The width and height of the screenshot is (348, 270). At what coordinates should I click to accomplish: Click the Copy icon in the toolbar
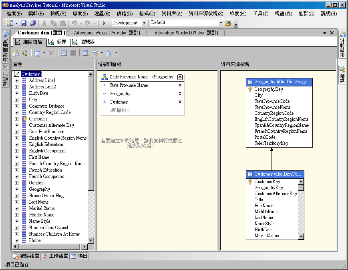(53, 23)
